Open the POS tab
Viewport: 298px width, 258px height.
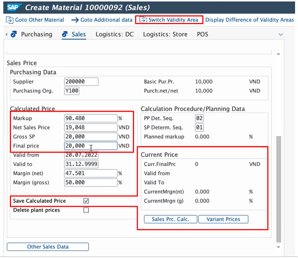point(202,34)
